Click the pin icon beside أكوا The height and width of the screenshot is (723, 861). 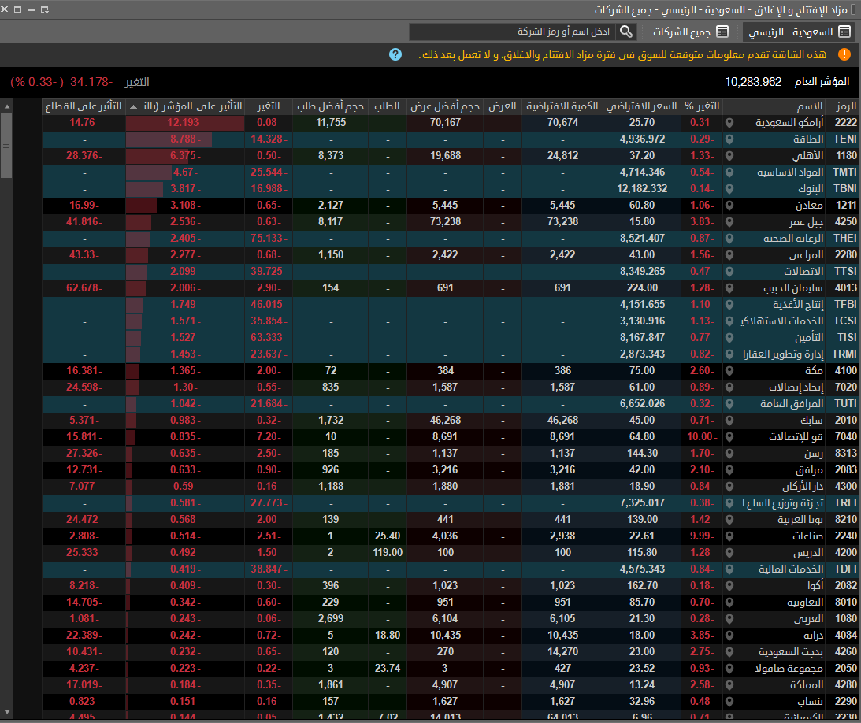(729, 586)
